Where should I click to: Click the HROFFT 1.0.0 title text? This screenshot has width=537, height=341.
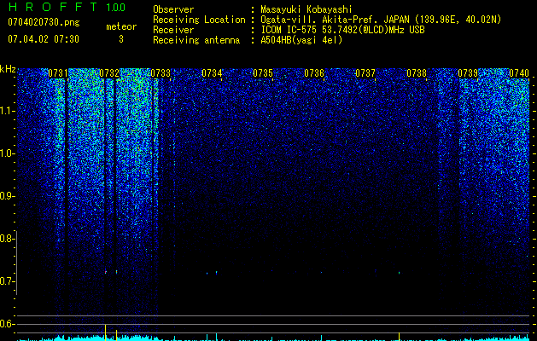coord(67,7)
